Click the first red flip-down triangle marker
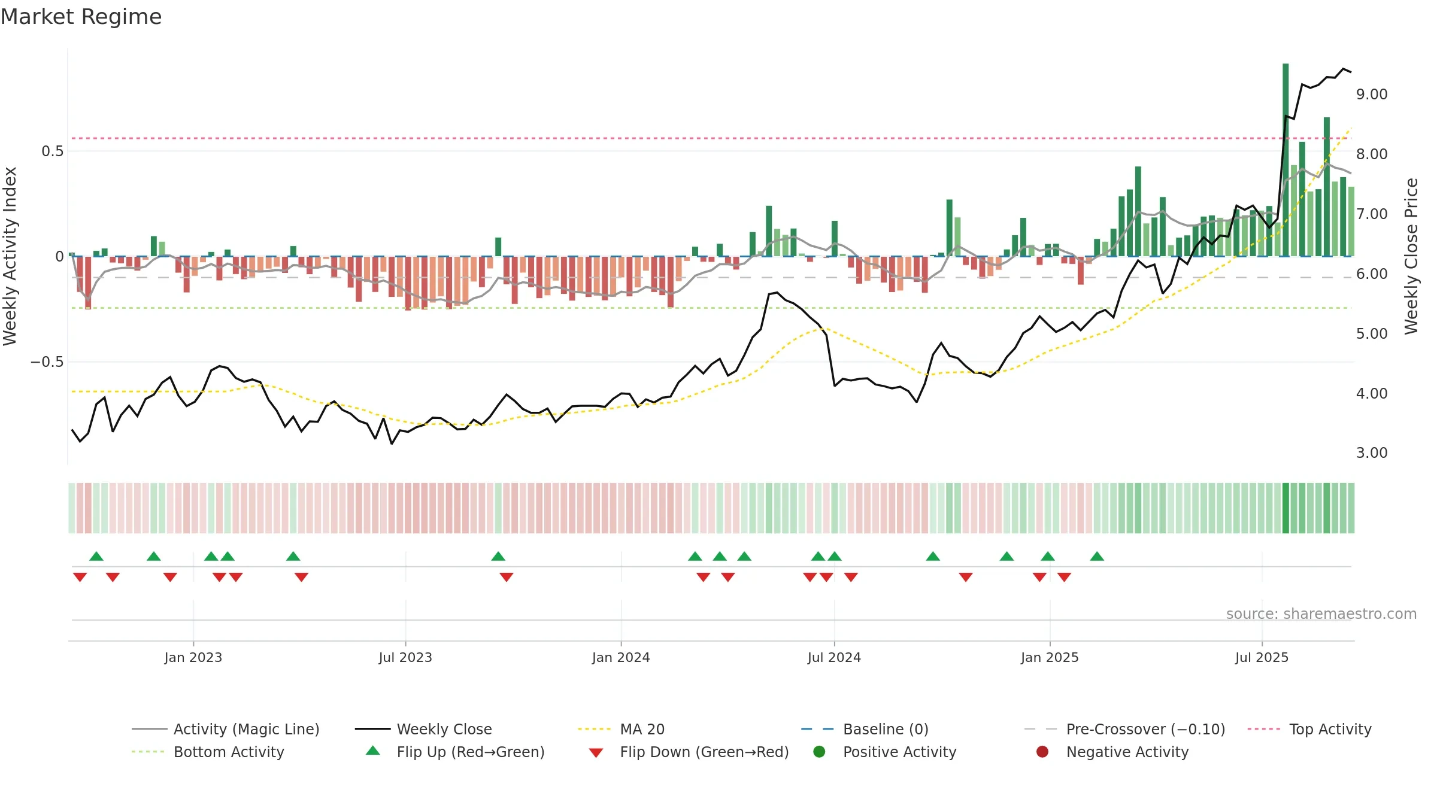 point(80,577)
